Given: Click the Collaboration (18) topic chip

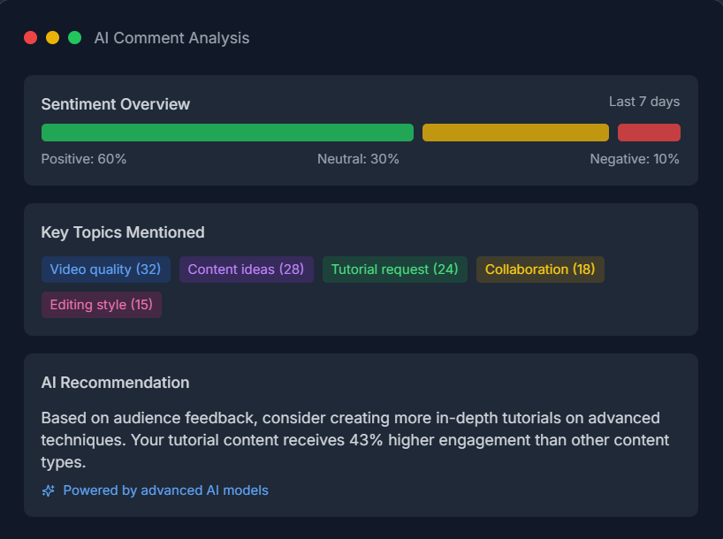Looking at the screenshot, I should pos(539,269).
